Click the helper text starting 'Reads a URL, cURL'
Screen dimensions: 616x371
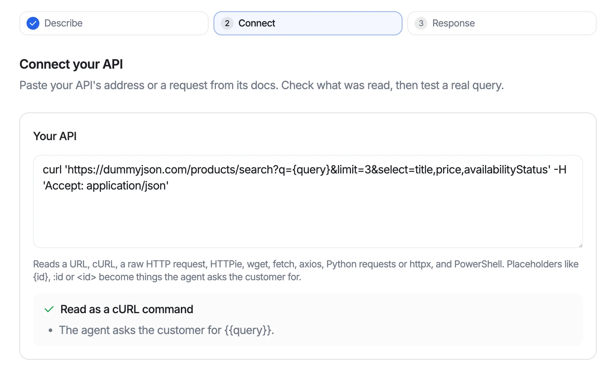(306, 271)
